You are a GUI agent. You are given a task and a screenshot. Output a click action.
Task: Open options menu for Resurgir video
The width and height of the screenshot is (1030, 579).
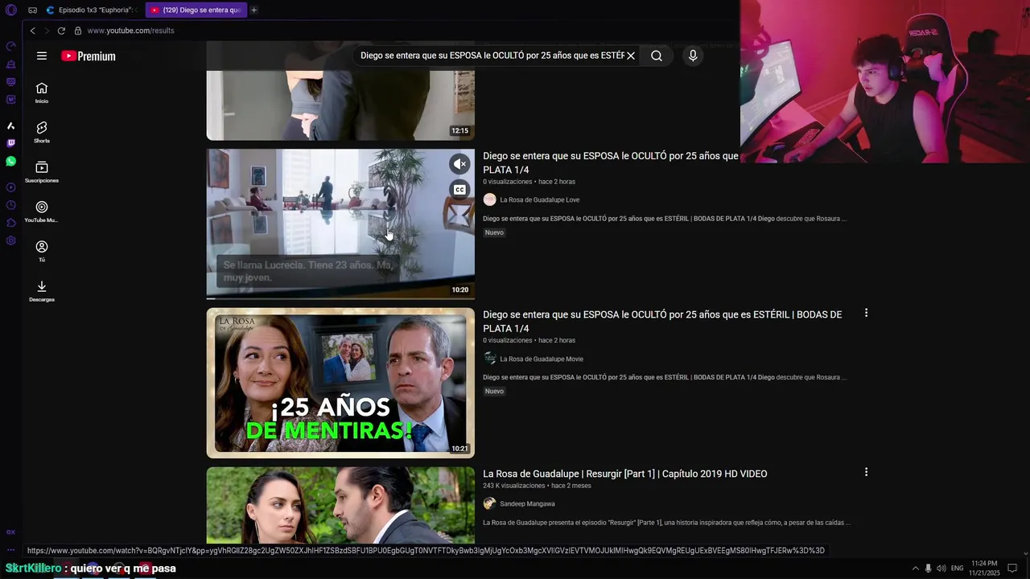point(866,472)
